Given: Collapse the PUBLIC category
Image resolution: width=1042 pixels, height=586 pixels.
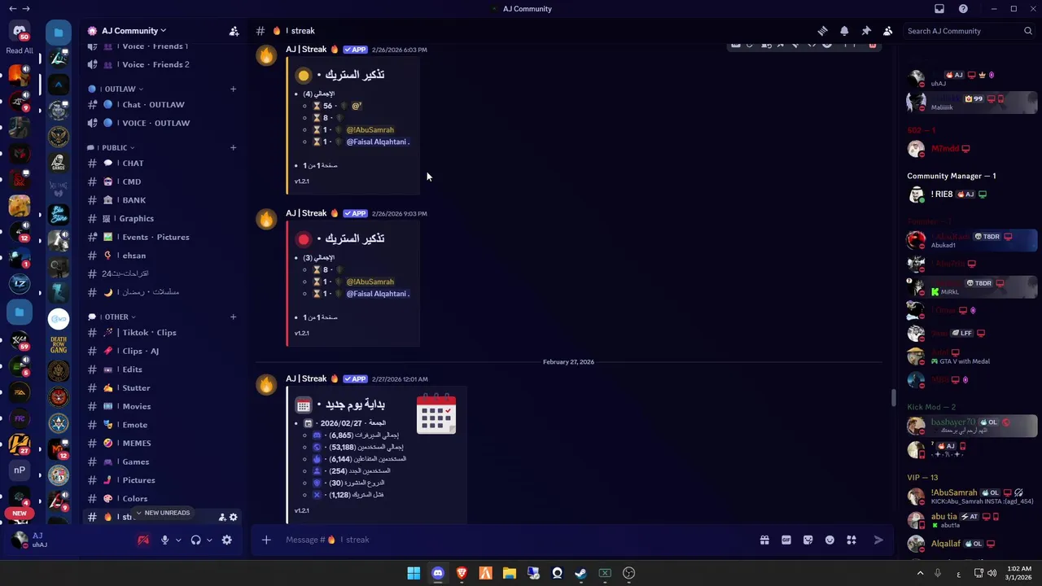Looking at the screenshot, I should coord(115,147).
